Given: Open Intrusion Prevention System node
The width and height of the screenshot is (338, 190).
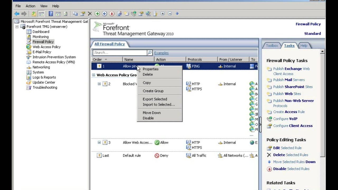Looking at the screenshot, I should (54, 57).
